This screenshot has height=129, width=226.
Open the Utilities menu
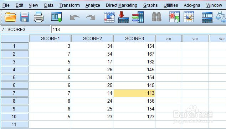coord(171,5)
